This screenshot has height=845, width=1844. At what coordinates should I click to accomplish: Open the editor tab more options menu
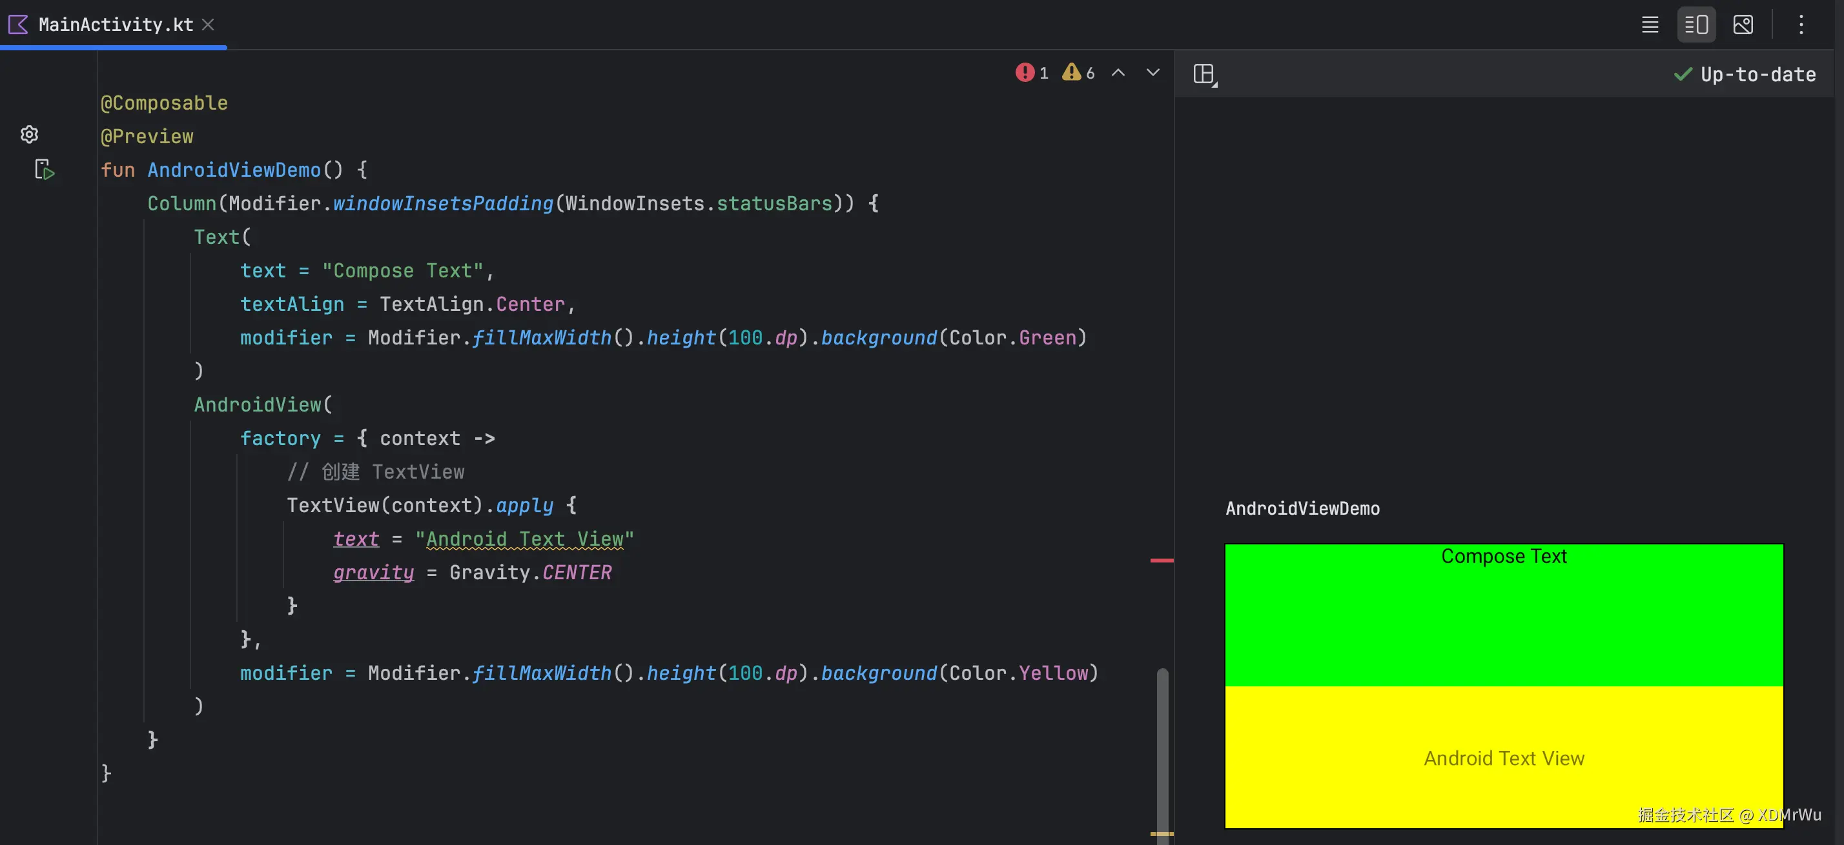click(x=1801, y=25)
